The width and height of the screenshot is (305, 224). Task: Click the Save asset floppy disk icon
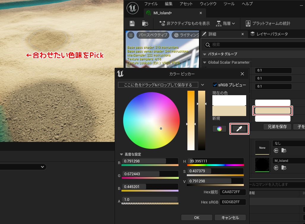click(132, 24)
